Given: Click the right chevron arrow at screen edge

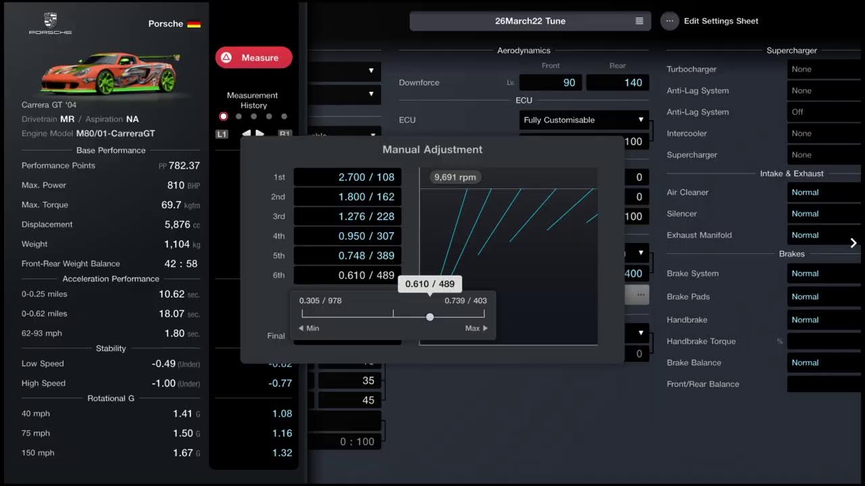Looking at the screenshot, I should click(854, 243).
